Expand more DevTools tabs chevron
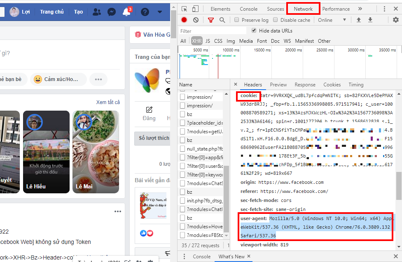Image resolution: width=402 pixels, height=262 pixels. pyautogui.click(x=360, y=9)
